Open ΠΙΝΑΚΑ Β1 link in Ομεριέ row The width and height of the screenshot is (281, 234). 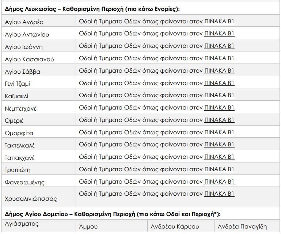(219, 120)
